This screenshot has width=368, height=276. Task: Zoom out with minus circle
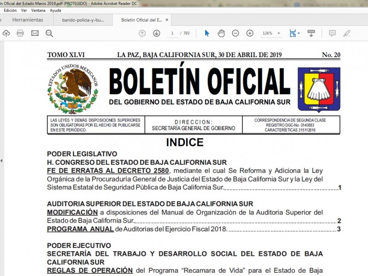(x=236, y=33)
